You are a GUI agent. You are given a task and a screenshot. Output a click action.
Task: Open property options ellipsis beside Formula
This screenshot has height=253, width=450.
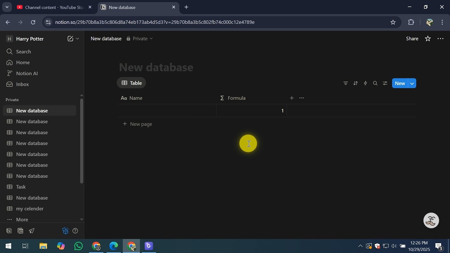pos(301,98)
